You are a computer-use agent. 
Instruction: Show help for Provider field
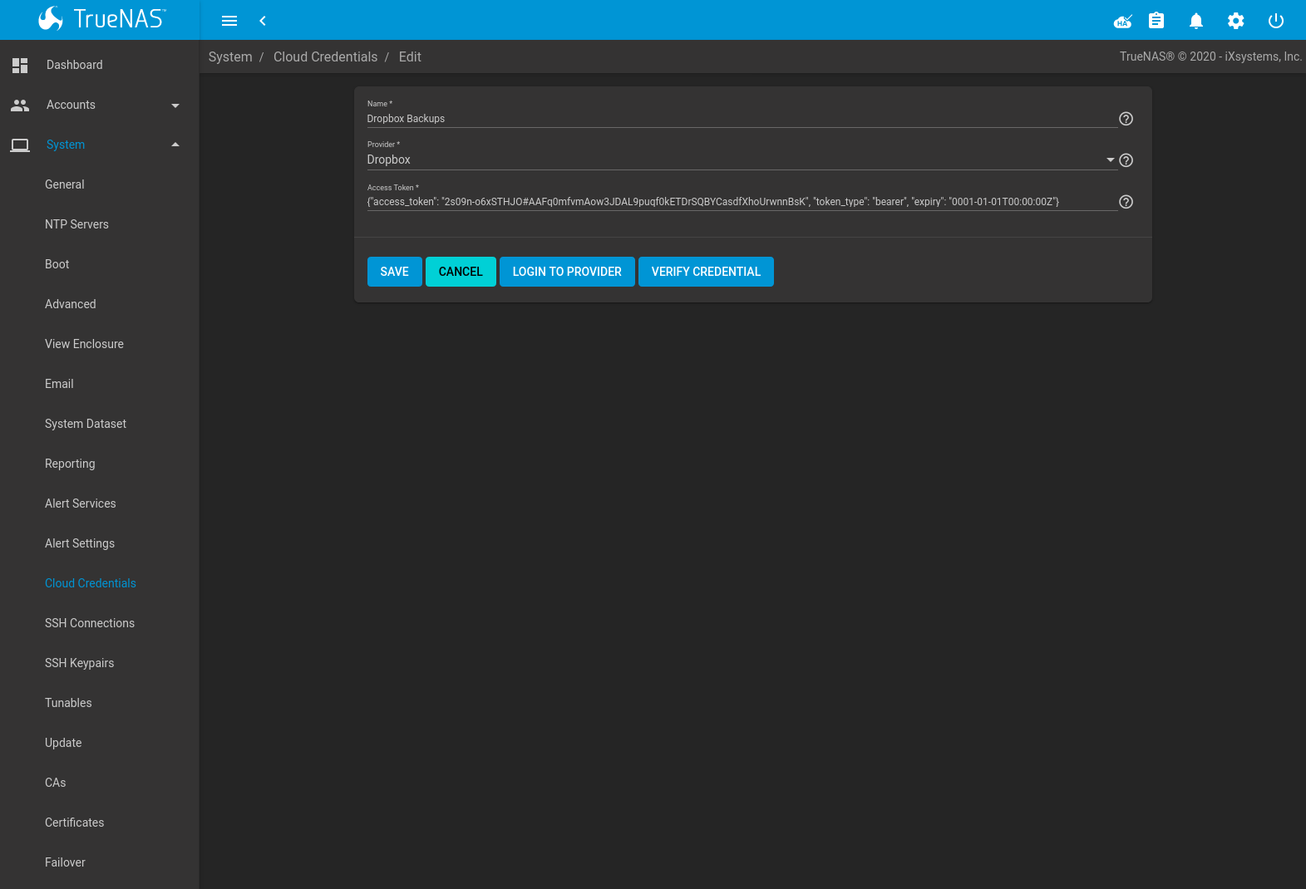pos(1126,160)
